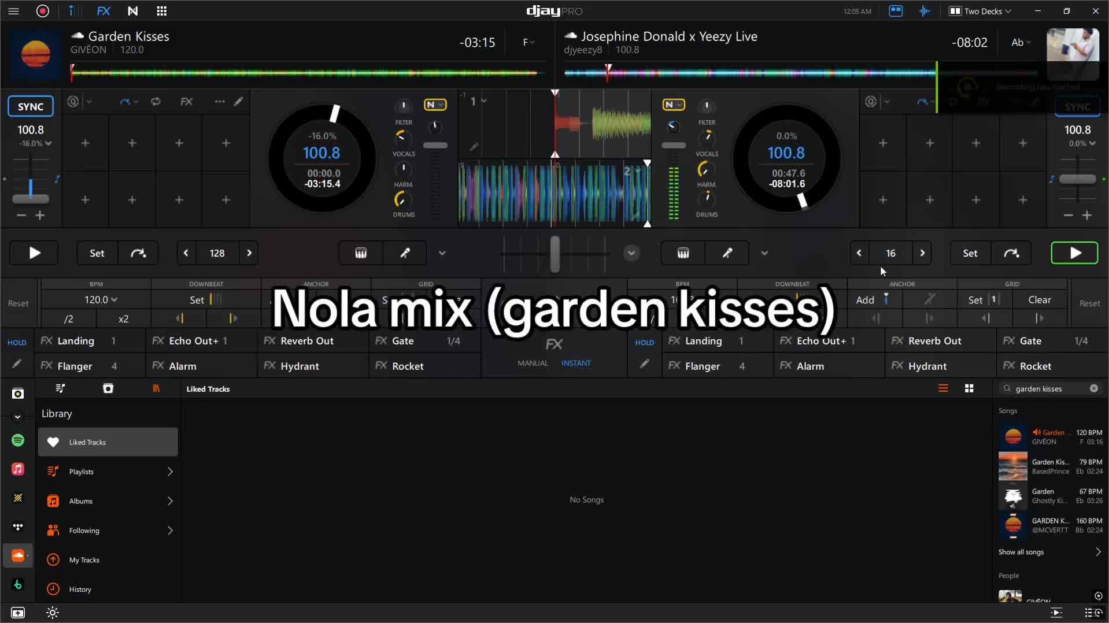Viewport: 1109px width, 623px height.
Task: Switch library to list view
Action: [943, 388]
